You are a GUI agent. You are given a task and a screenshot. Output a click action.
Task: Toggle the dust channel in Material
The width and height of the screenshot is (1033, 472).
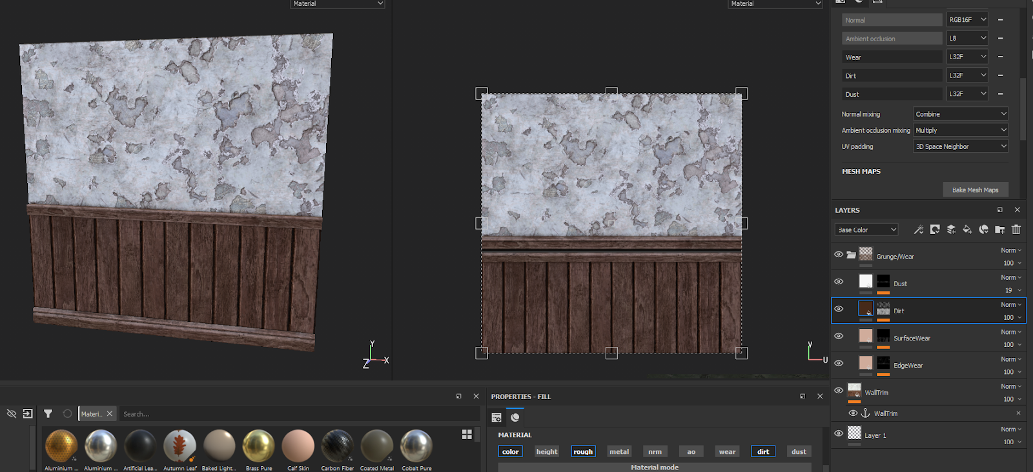(x=799, y=451)
